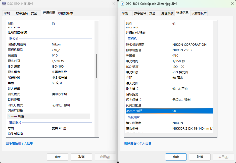Open 数字签名 tab in the JPG properties window
The width and height of the screenshot is (236, 163).
click(x=140, y=13)
